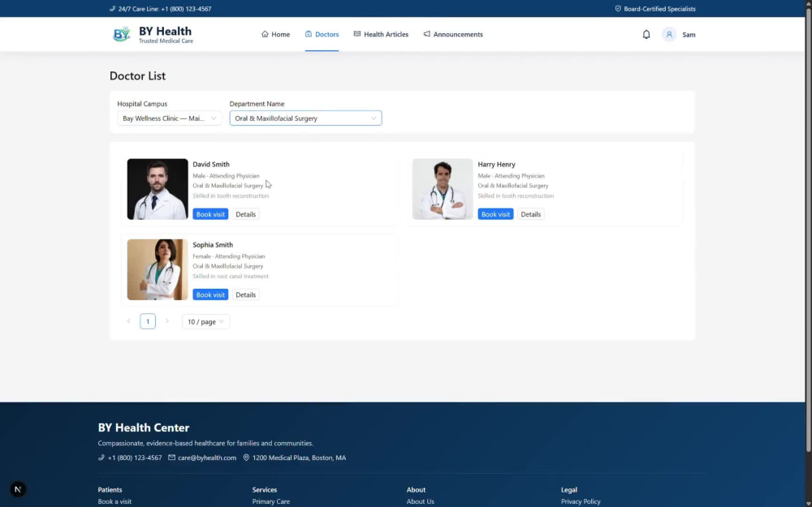Open the Hospital Campus dropdown
The height and width of the screenshot is (507, 812).
pos(170,118)
